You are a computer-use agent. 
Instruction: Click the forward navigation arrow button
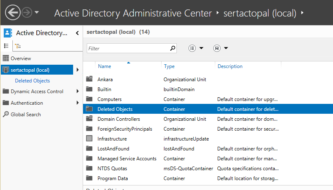(27, 12)
